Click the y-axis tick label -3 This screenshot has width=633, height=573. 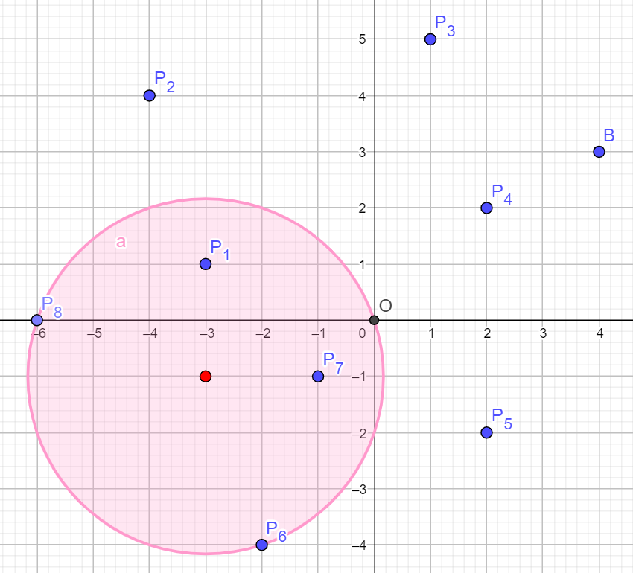[x=360, y=489]
